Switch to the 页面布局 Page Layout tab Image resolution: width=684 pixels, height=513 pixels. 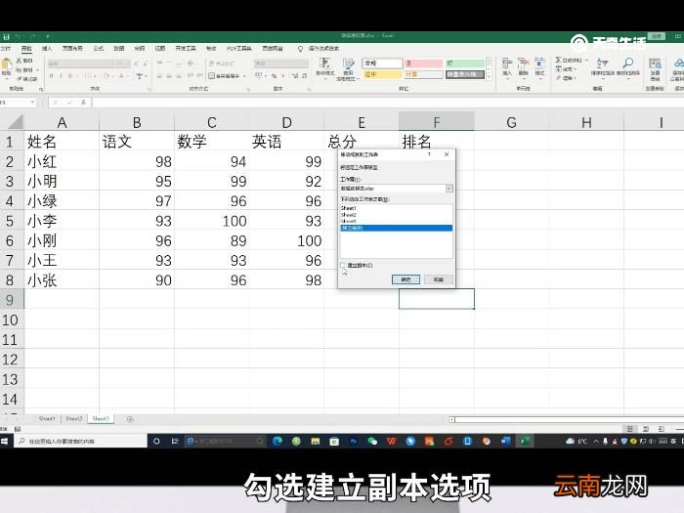tap(72, 49)
